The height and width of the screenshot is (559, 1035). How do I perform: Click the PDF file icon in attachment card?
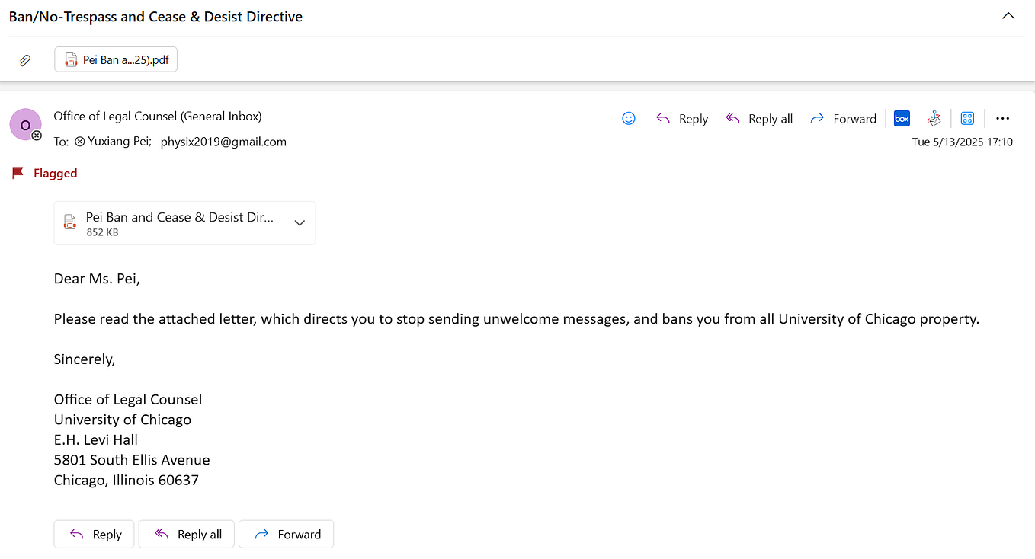(70, 222)
